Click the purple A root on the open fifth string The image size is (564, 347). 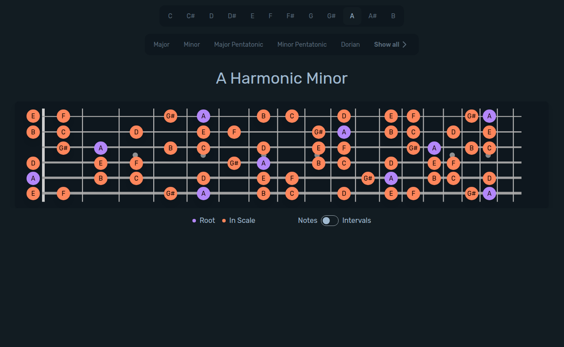tap(33, 178)
